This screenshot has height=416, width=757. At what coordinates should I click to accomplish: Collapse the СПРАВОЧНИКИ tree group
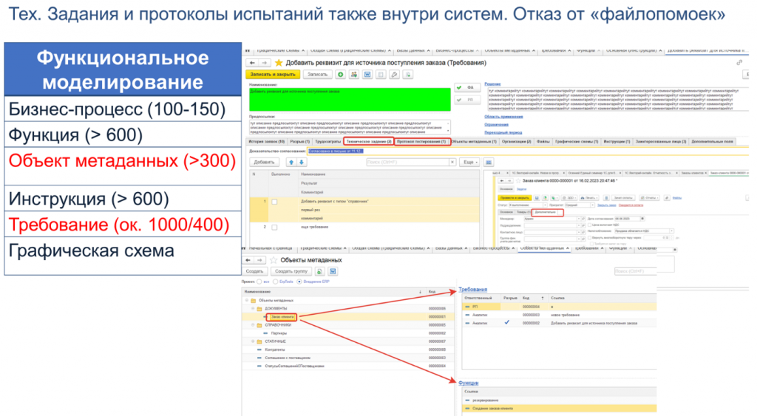(253, 325)
